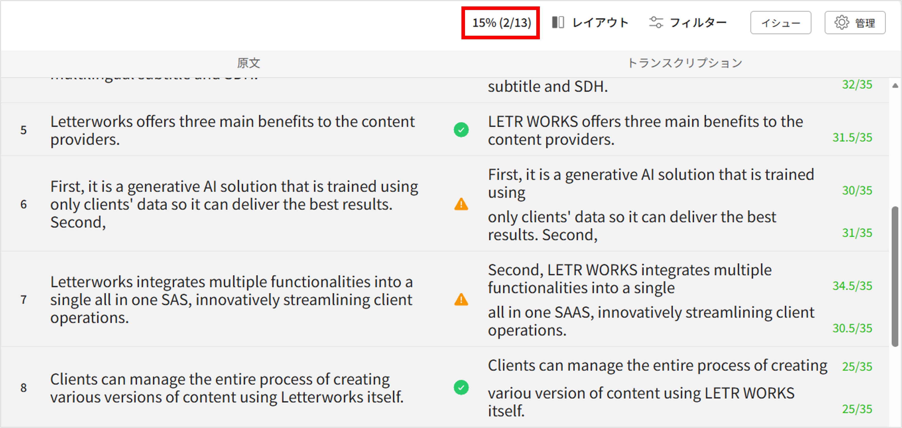Click the scroll-up arrow of the scrollbar
This screenshot has height=428, width=902.
[895, 85]
